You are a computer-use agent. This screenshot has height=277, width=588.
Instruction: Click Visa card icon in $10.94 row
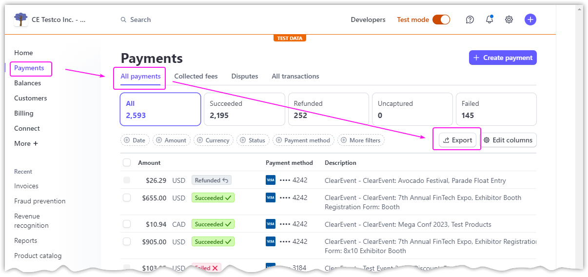pos(271,224)
